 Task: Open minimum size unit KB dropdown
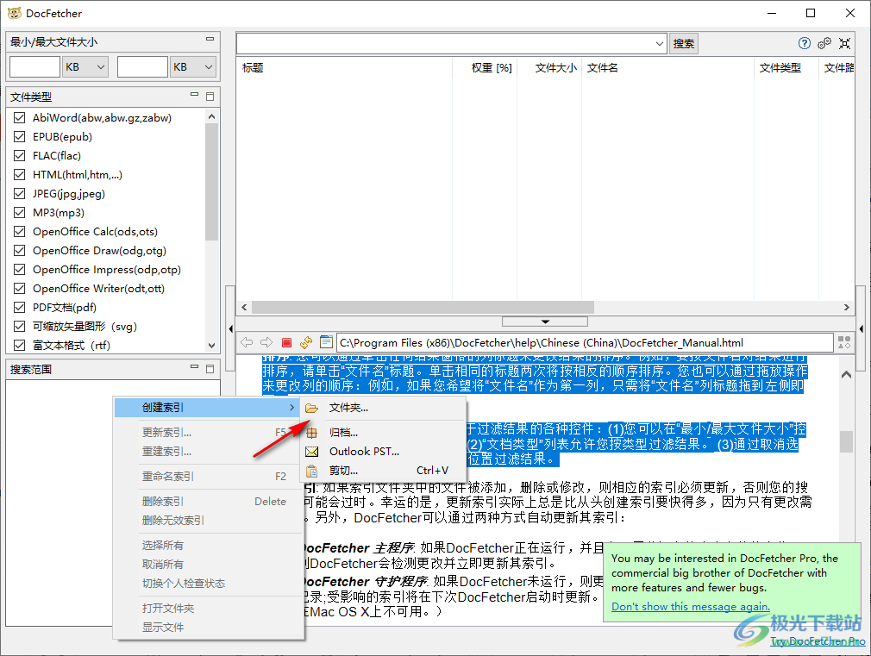(85, 67)
